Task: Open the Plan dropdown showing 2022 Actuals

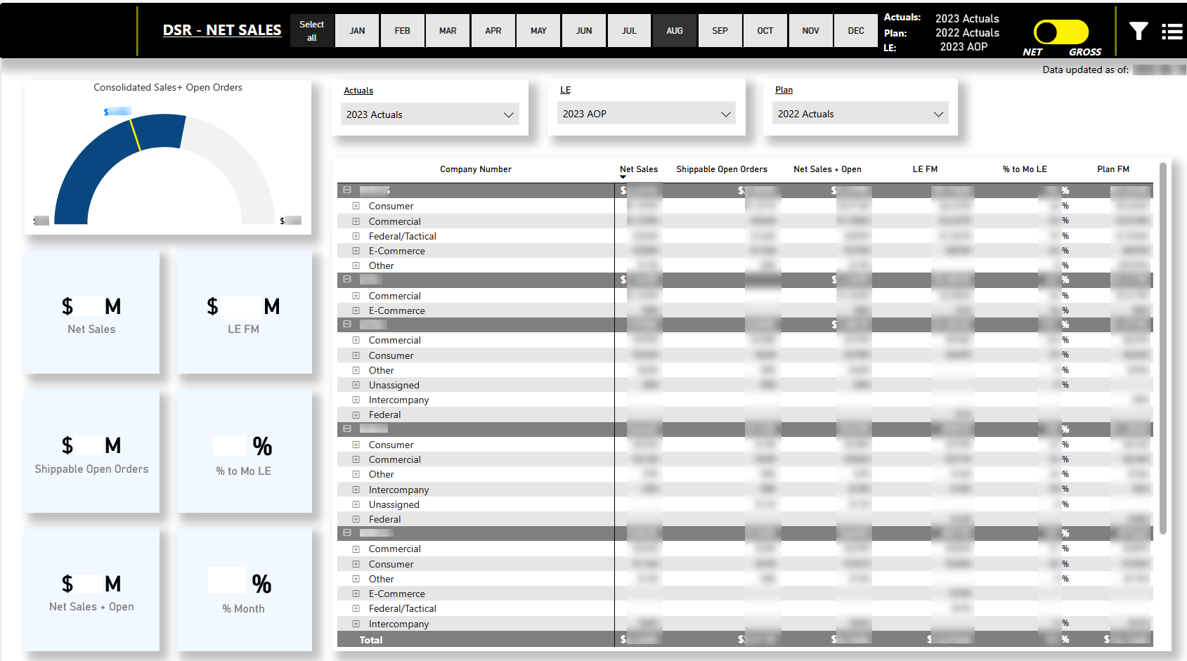Action: (x=860, y=114)
